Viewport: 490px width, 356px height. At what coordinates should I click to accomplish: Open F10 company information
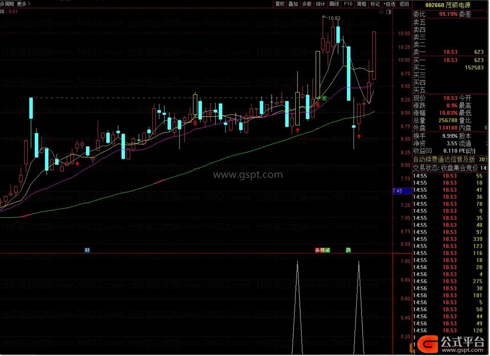click(x=348, y=4)
